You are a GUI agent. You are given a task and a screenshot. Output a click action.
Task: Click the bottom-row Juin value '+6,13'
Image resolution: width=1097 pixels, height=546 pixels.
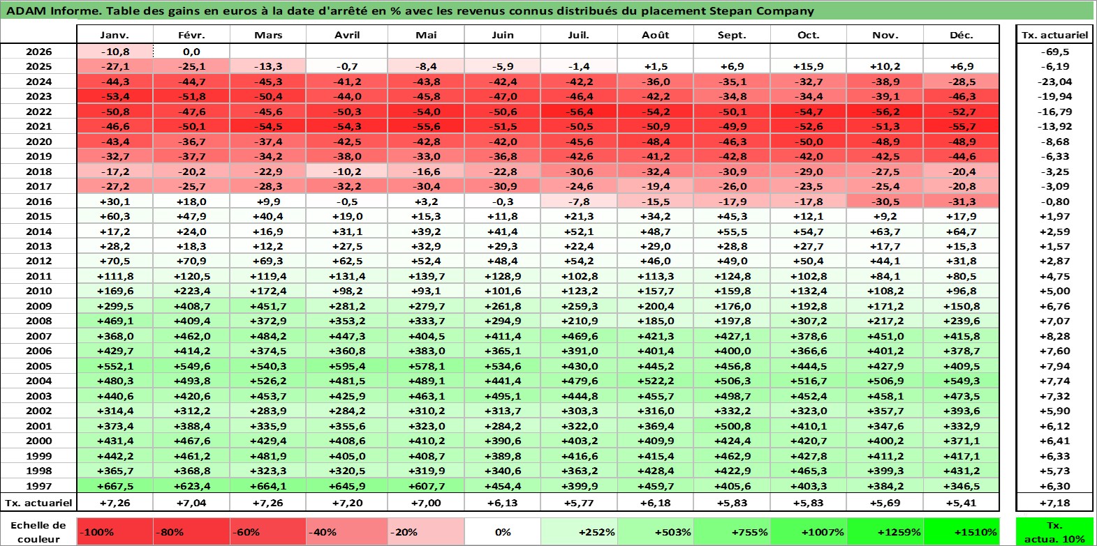pyautogui.click(x=503, y=503)
